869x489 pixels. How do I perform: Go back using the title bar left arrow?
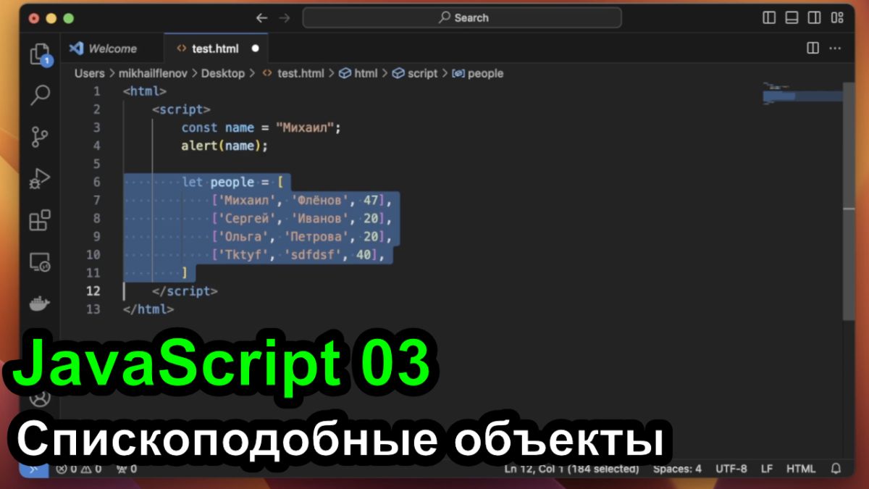point(261,17)
